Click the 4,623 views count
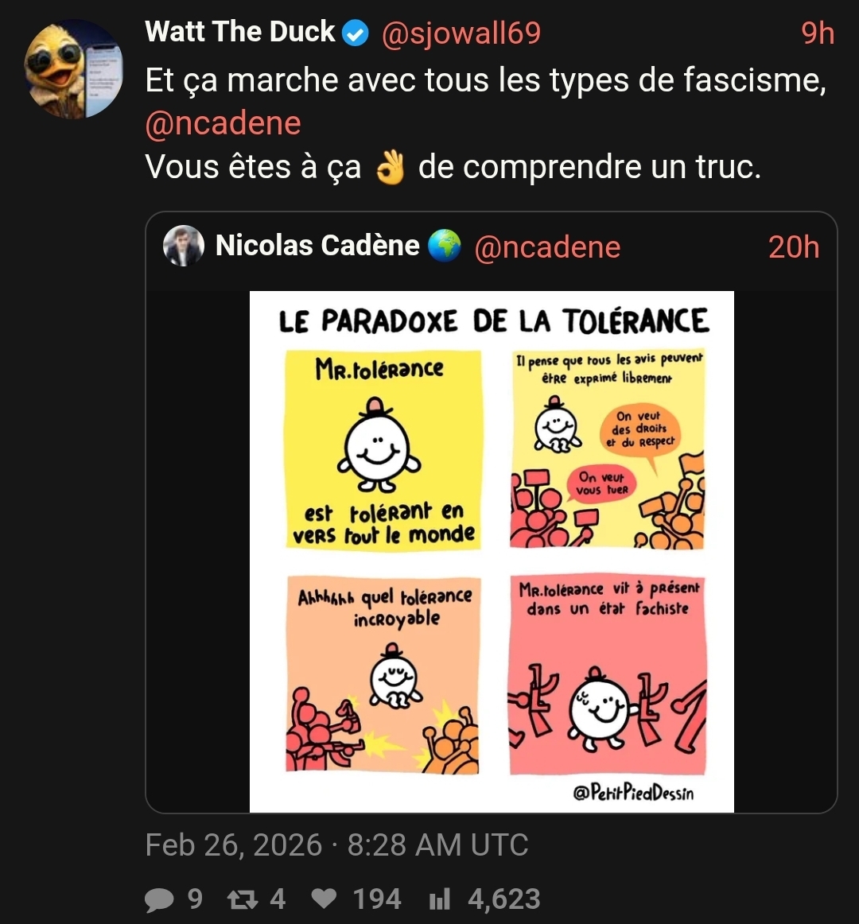 504,899
